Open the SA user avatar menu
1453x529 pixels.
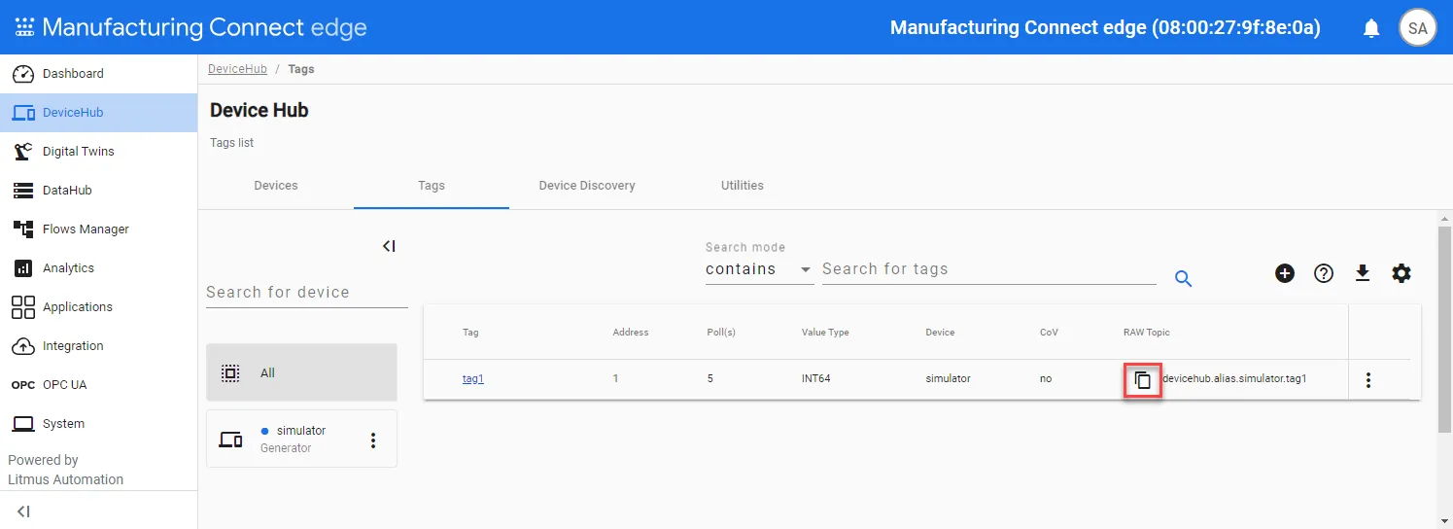tap(1418, 28)
